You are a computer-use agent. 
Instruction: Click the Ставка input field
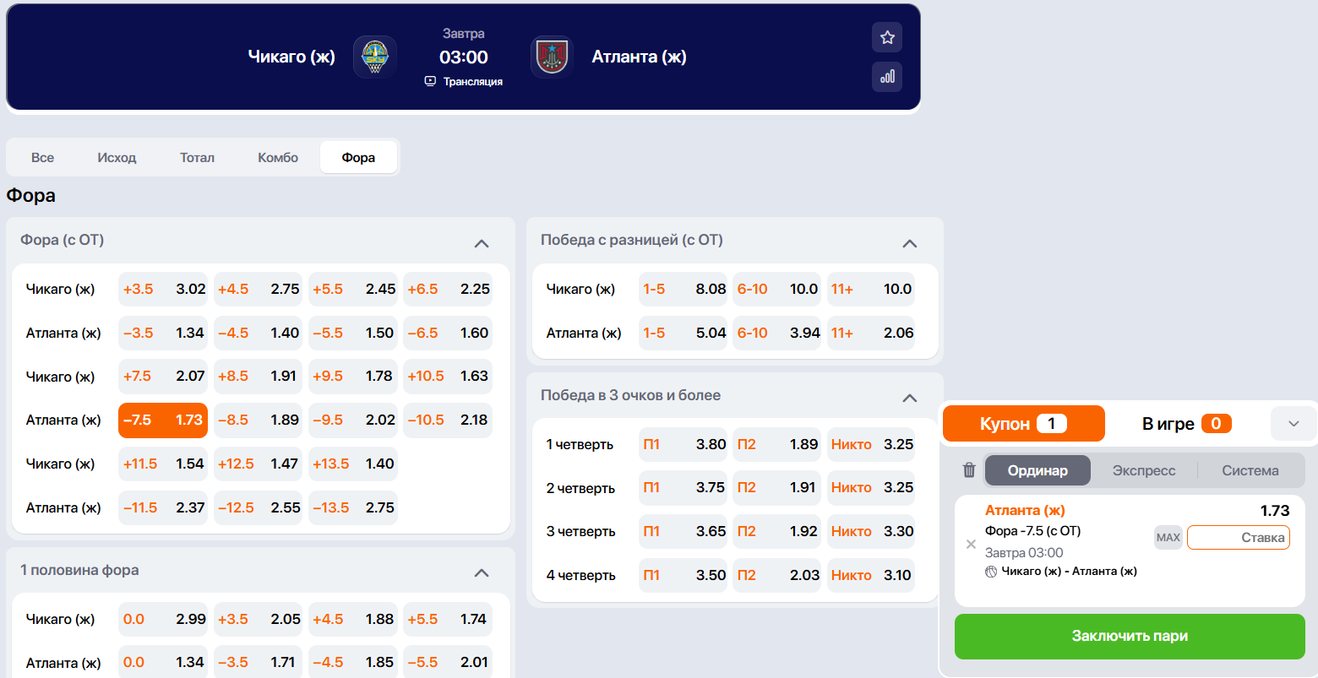pos(1239,538)
